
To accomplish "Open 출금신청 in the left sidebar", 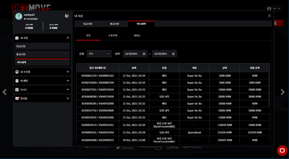I will click(x=42, y=54).
